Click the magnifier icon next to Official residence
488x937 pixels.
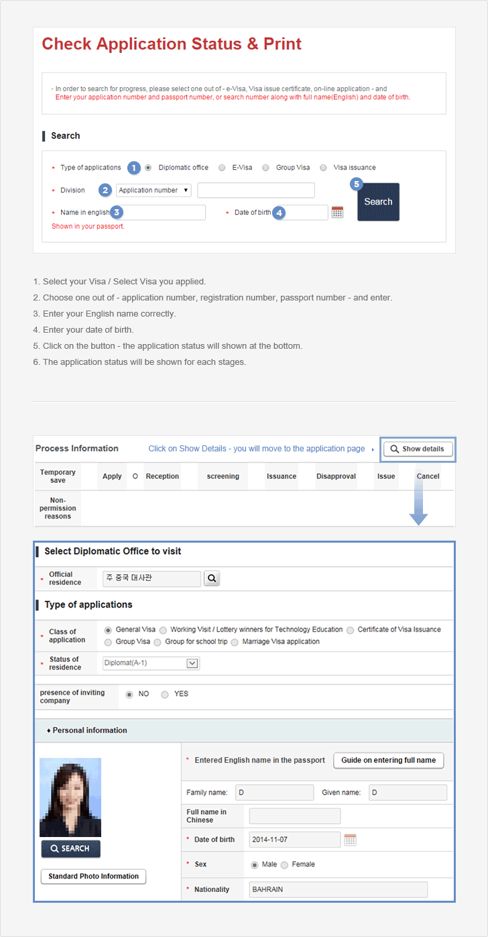212,578
